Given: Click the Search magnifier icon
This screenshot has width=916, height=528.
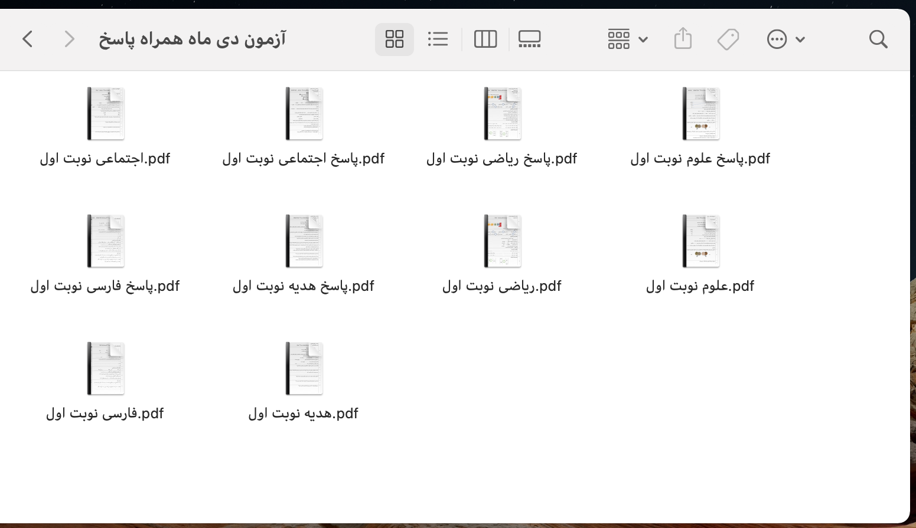Looking at the screenshot, I should [x=878, y=40].
